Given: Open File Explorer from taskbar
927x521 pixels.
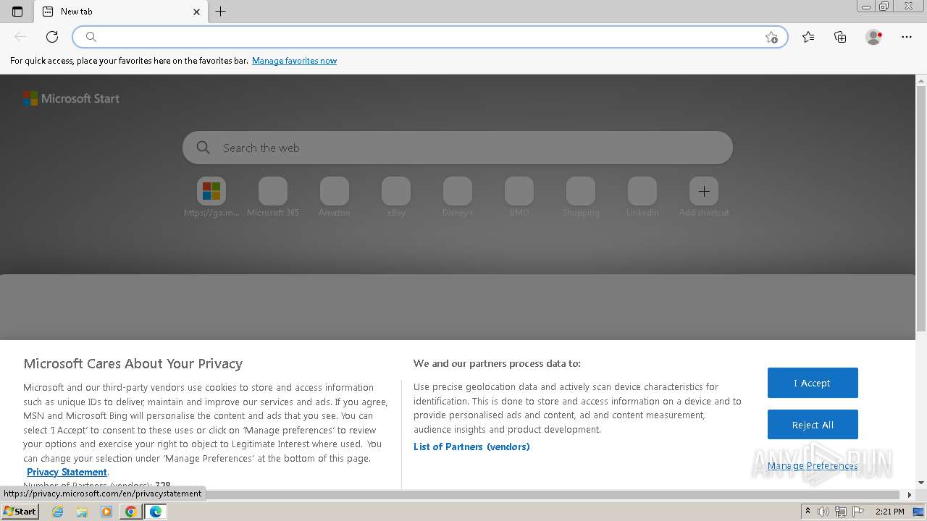Looking at the screenshot, I should 82,512.
